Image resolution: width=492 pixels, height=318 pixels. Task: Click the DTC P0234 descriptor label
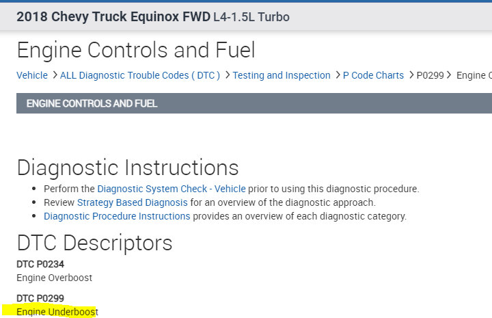click(x=40, y=264)
